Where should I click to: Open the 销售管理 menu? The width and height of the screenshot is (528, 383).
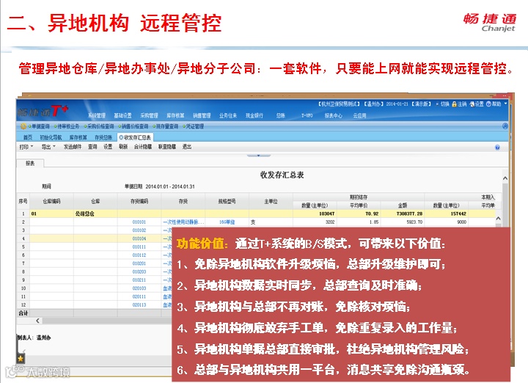click(x=202, y=115)
